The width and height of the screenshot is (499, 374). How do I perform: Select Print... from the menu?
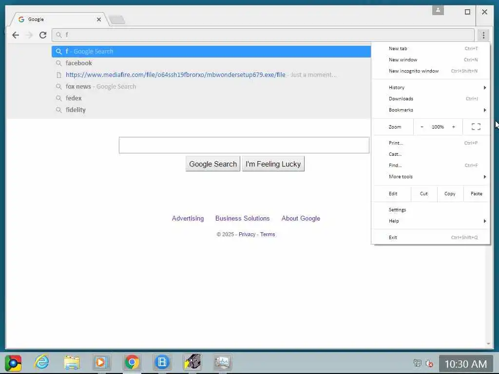tap(431, 143)
